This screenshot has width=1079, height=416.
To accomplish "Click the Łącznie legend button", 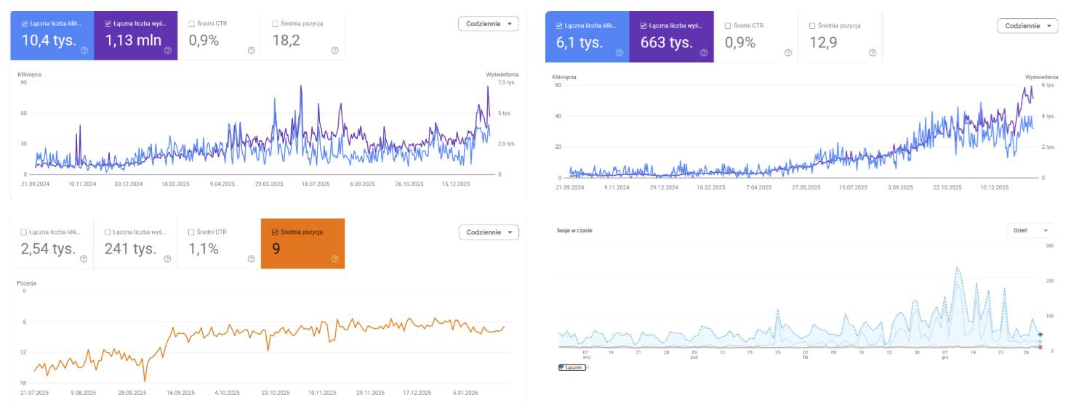I will click(571, 367).
